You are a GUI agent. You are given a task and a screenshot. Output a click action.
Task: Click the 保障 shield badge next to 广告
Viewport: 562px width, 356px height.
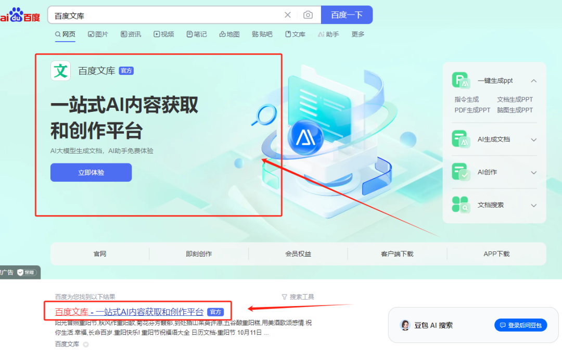27,273
